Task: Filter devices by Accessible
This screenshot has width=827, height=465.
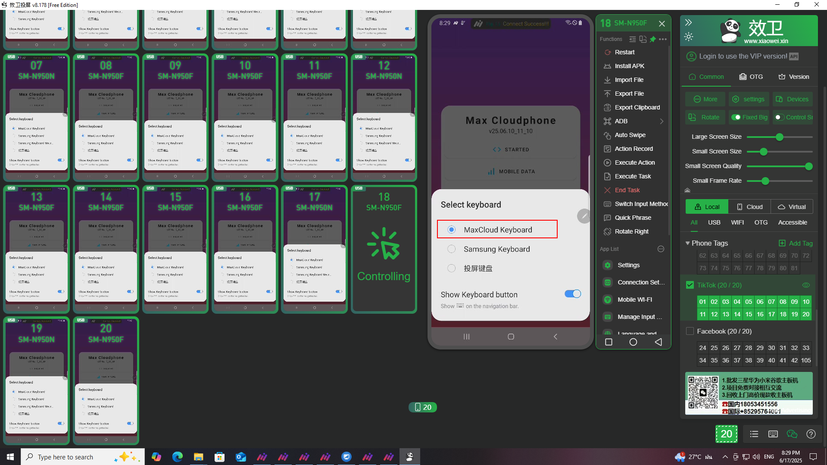Action: click(793, 222)
